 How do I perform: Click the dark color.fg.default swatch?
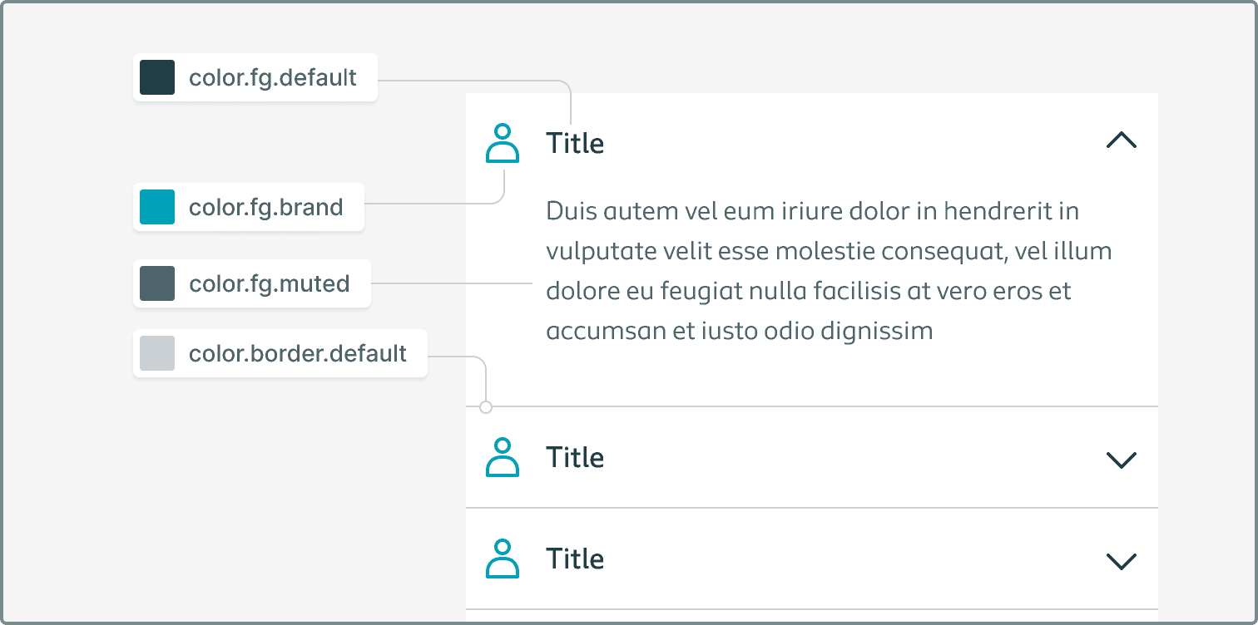pyautogui.click(x=157, y=77)
